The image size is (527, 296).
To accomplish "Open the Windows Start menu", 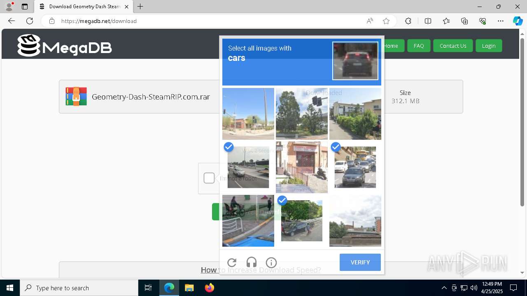I will pos(10,288).
